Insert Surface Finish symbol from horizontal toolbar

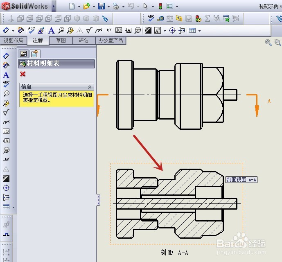click(89, 30)
